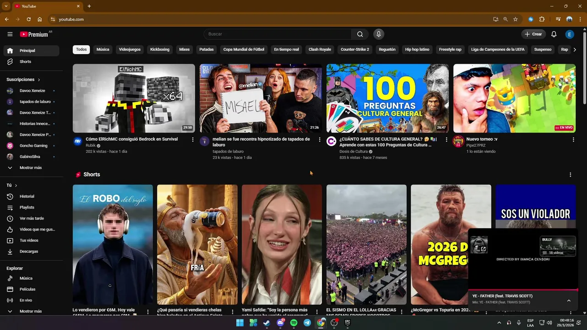
Task: Bookmark page with the star icon
Action: pos(515,19)
